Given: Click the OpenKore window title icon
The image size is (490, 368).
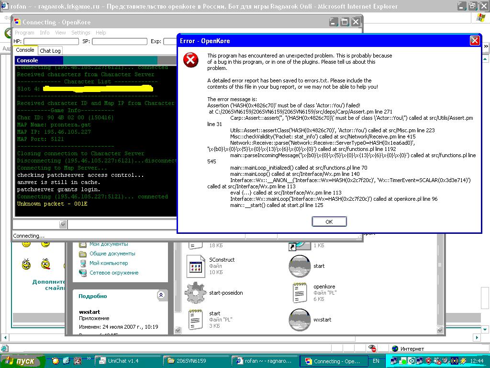Looking at the screenshot, I should pyautogui.click(x=18, y=22).
